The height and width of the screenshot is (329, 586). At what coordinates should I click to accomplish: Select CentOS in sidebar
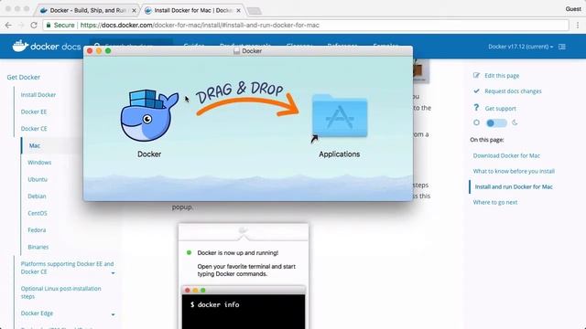tap(38, 213)
